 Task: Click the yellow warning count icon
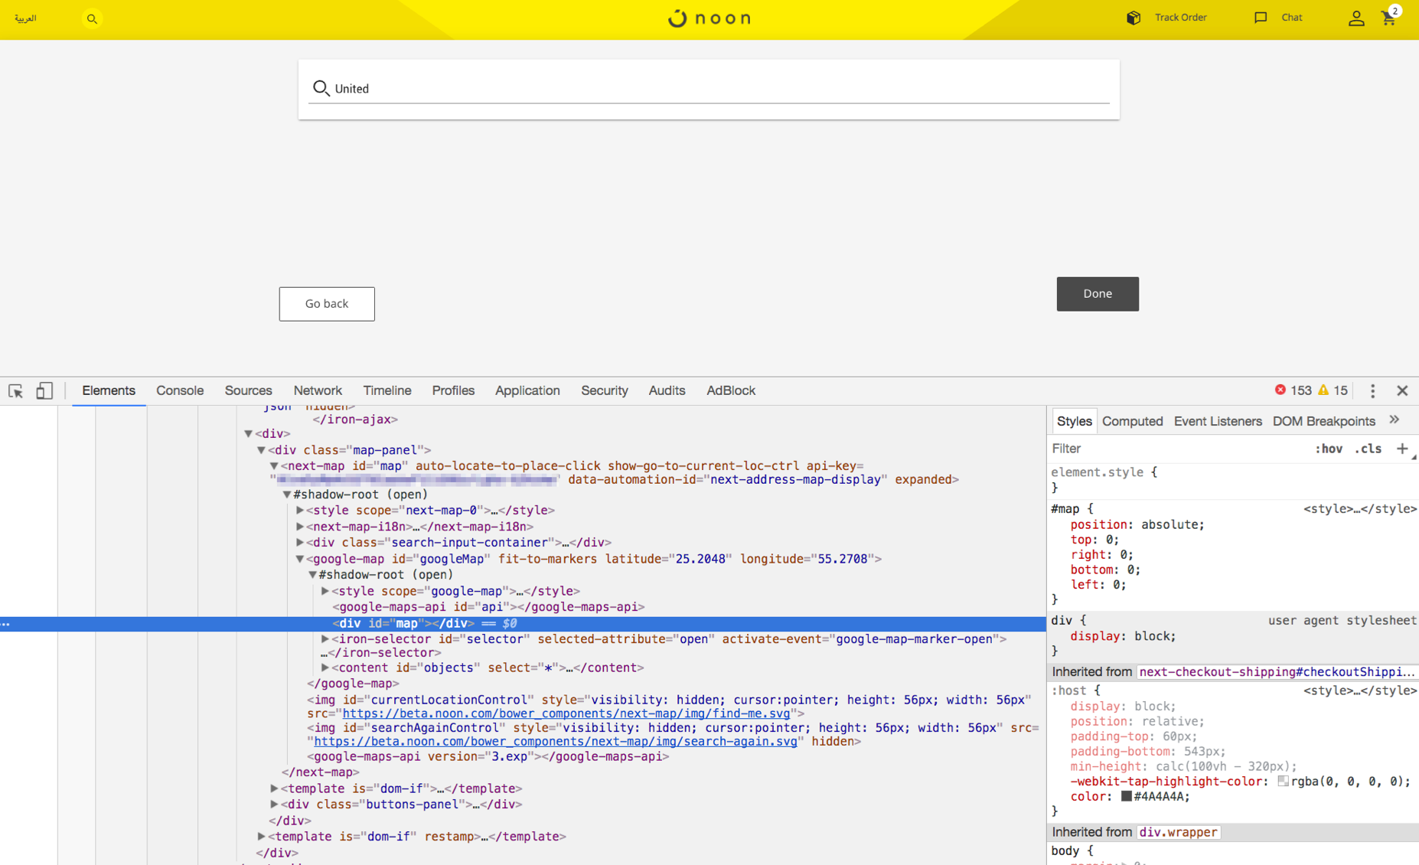click(x=1323, y=390)
